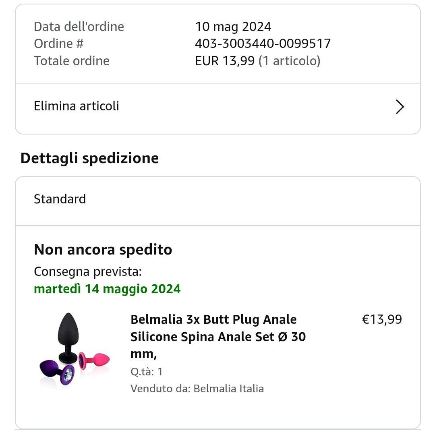Click the EUR 13,99 order total
The image size is (435, 441).
[x=225, y=61]
